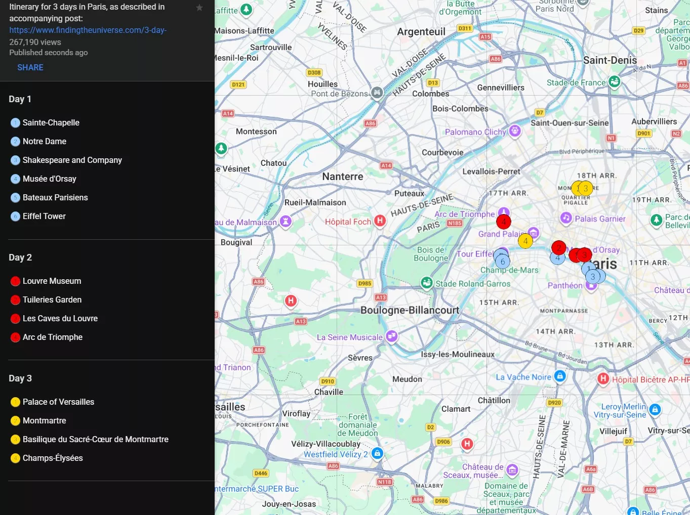The image size is (690, 515).
Task: Click Stade Roland-Garros map icon
Action: [x=427, y=283]
